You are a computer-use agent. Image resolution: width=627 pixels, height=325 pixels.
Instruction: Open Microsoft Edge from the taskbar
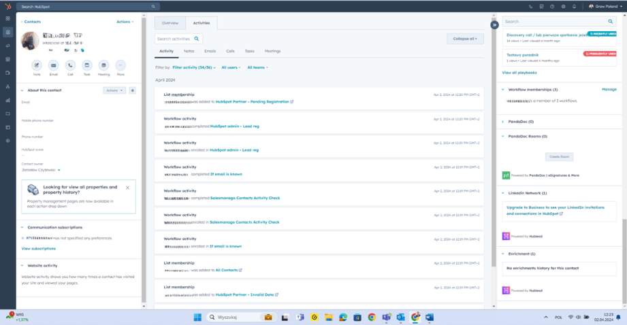343,318
